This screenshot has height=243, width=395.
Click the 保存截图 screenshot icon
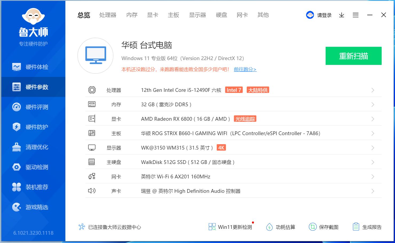click(x=324, y=227)
